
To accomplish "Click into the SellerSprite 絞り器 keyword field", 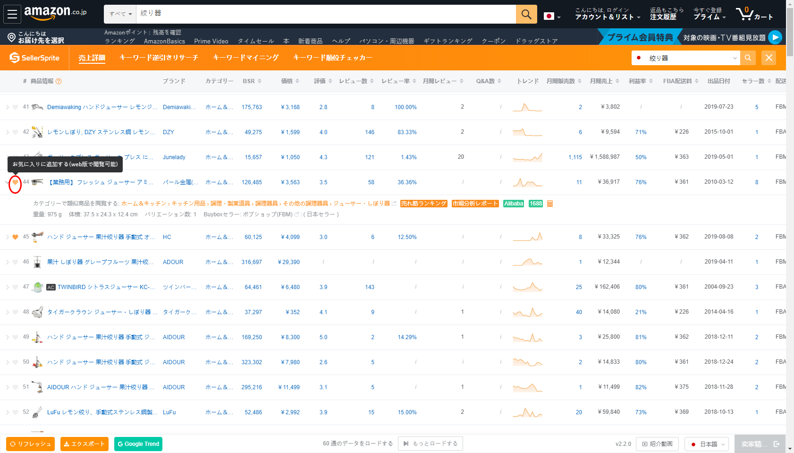I will (684, 58).
